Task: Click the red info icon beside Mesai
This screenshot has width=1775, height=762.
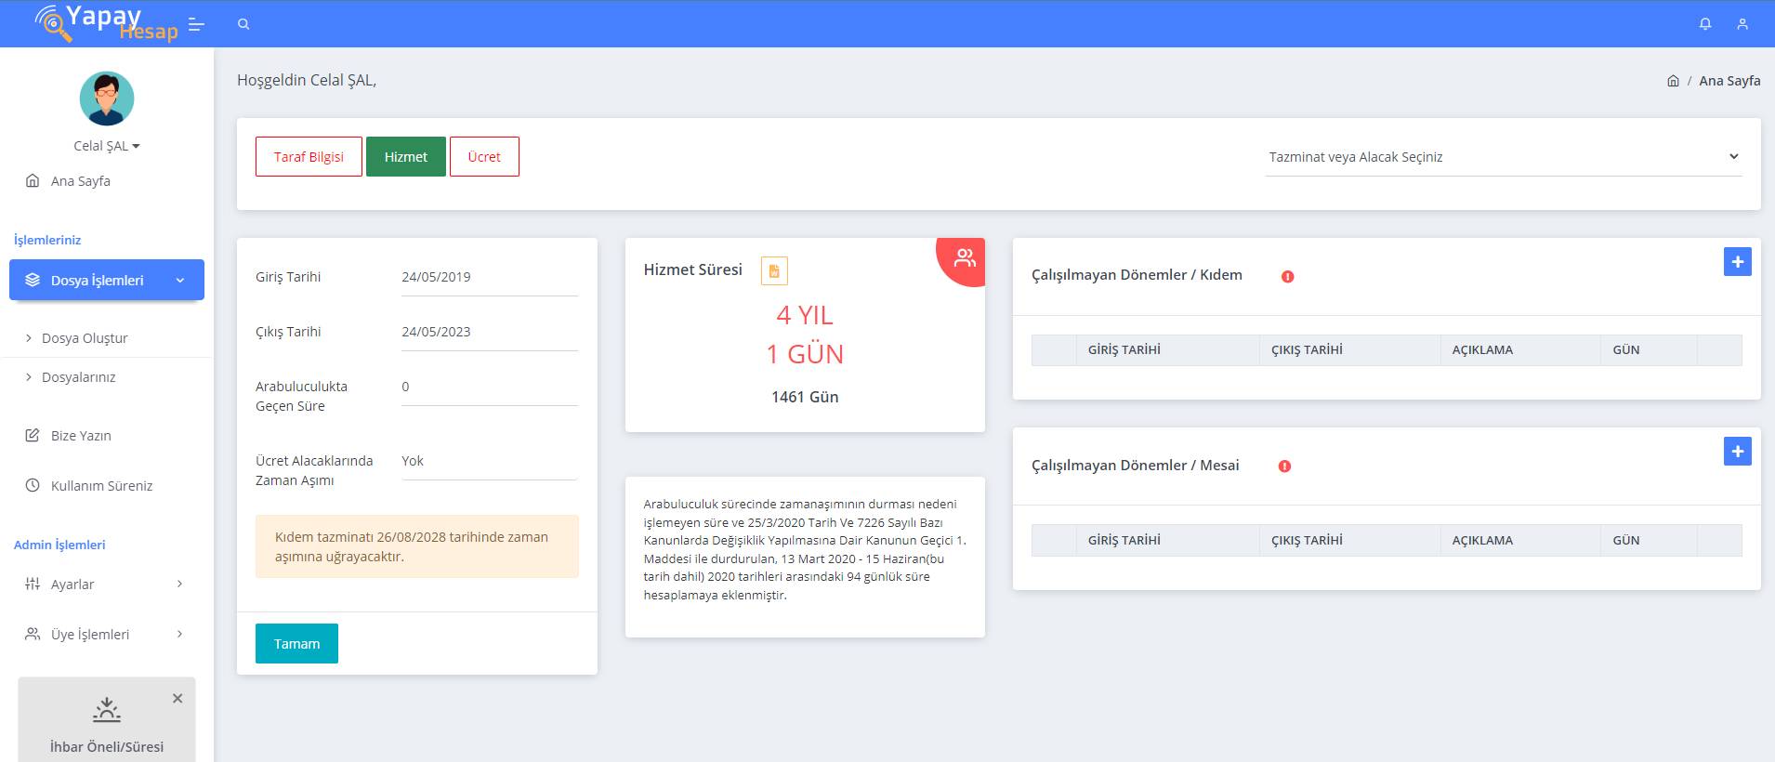Action: point(1284,466)
